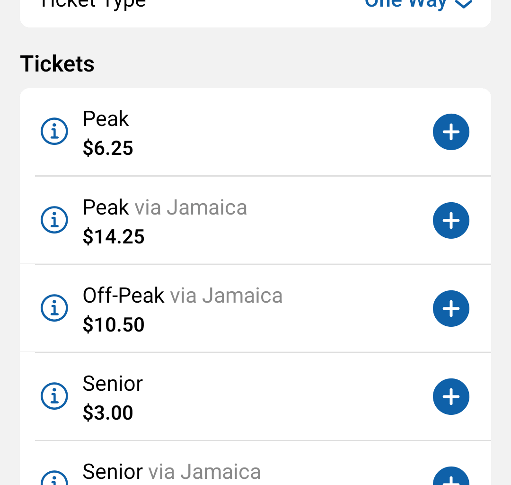Tap the plus icon beside Peak ticket
The width and height of the screenshot is (511, 485).
[x=451, y=132]
